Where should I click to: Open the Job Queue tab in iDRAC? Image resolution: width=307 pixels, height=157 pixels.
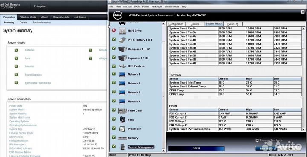(80, 17)
